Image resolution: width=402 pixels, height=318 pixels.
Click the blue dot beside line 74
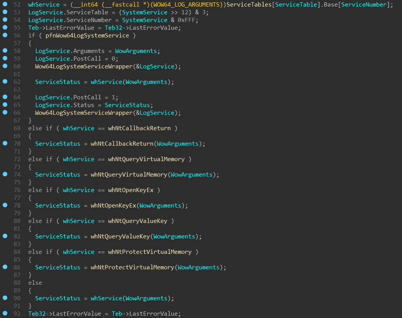(x=5, y=174)
